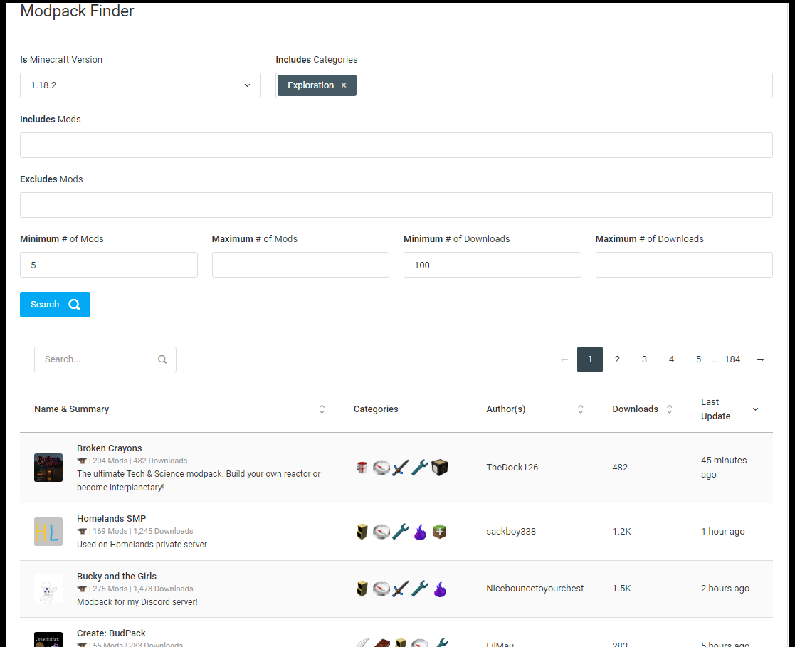Click the previous page left arrow
Screen dimensions: 795x647
[x=564, y=359]
